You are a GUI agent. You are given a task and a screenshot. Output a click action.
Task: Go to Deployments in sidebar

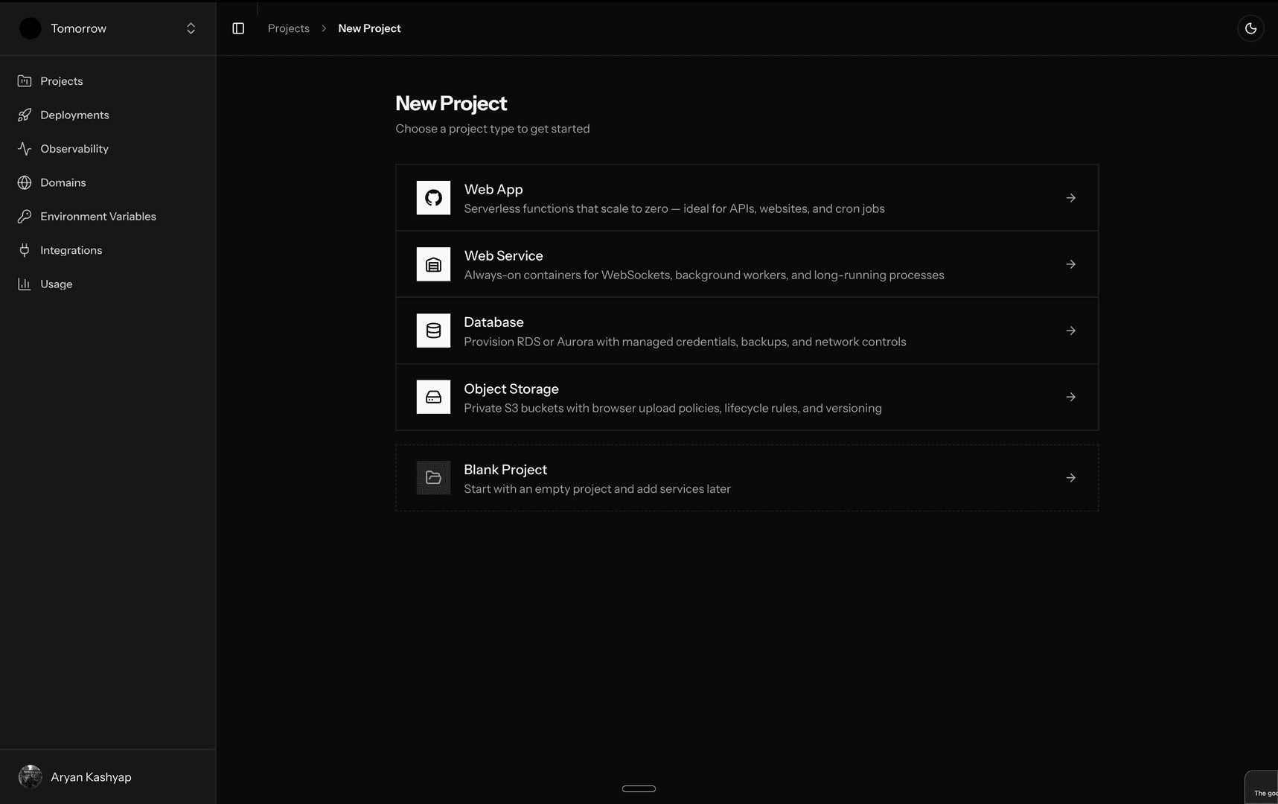(108, 115)
